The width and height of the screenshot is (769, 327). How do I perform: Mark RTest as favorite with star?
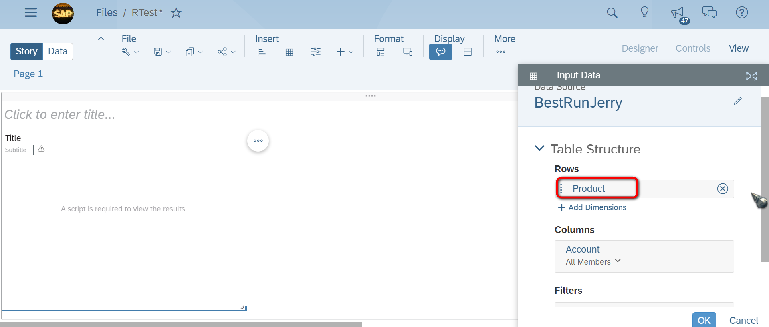(x=176, y=13)
